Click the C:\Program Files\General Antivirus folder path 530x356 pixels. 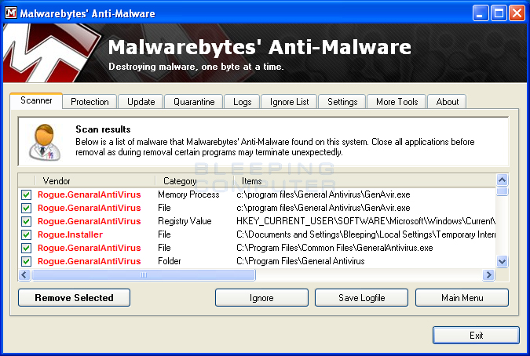click(x=301, y=261)
